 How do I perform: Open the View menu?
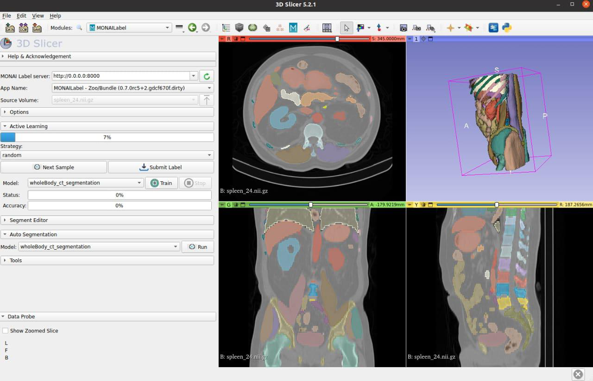pos(38,16)
